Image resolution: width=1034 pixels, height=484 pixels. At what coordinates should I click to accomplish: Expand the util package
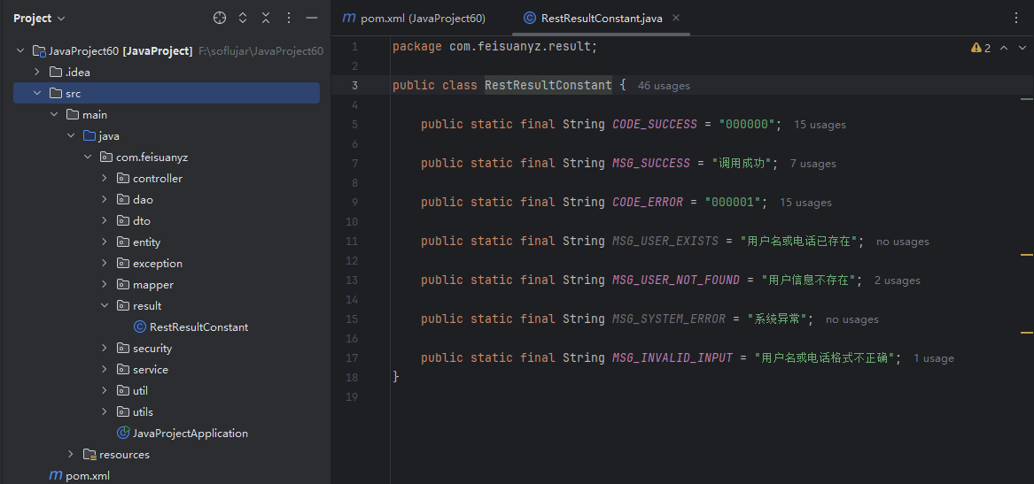coord(105,390)
